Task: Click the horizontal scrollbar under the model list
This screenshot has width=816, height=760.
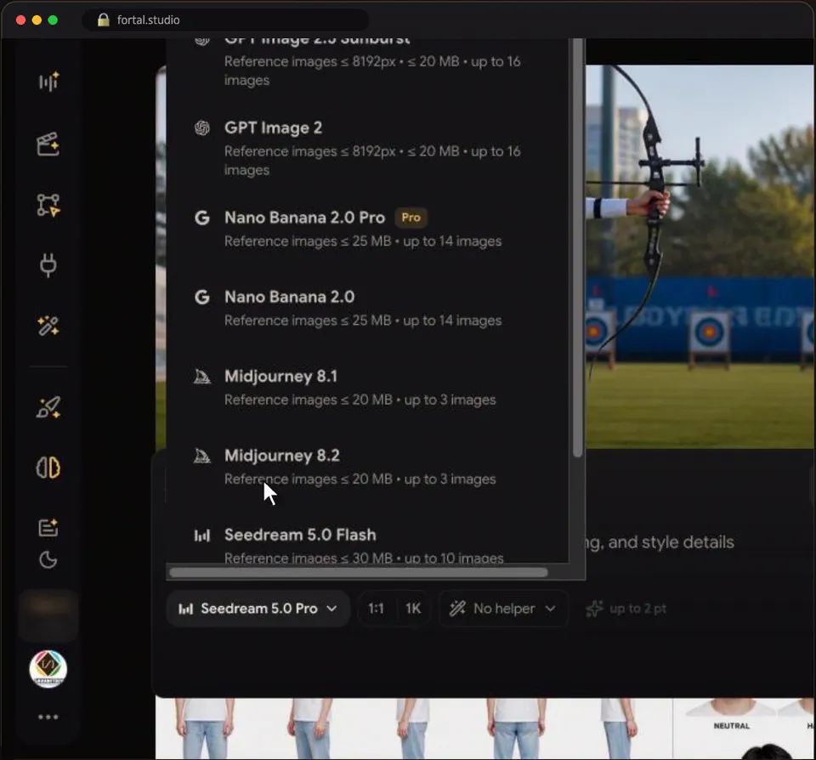Action: (x=359, y=573)
